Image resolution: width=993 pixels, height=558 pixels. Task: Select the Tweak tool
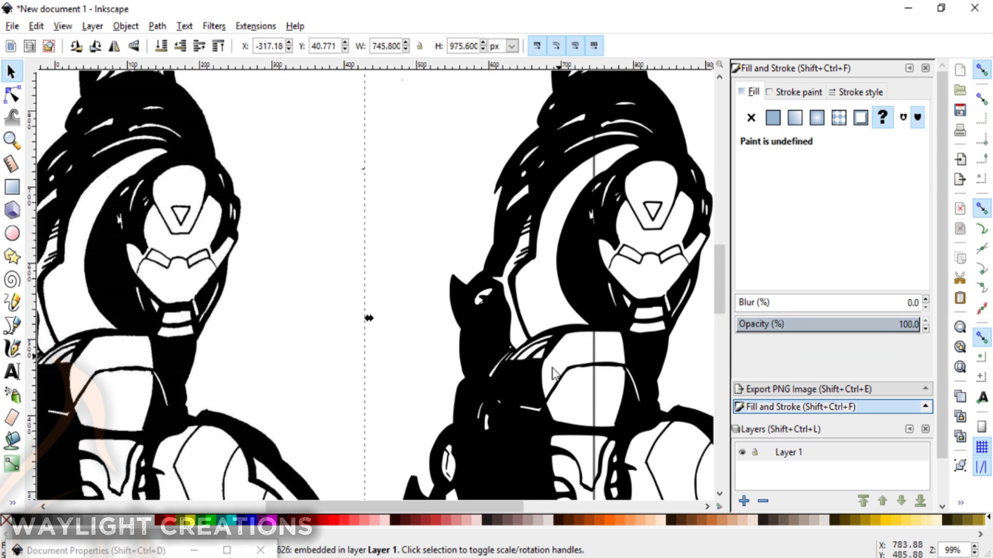click(x=11, y=118)
